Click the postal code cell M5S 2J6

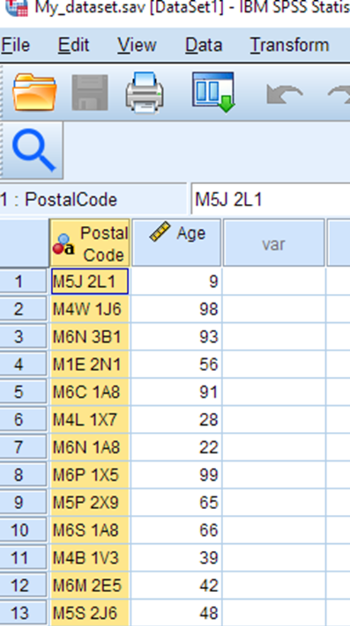90,613
